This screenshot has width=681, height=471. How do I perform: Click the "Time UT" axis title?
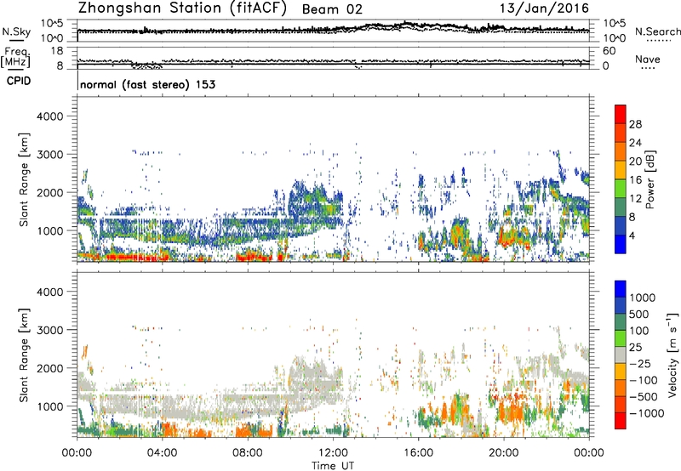pos(333,466)
